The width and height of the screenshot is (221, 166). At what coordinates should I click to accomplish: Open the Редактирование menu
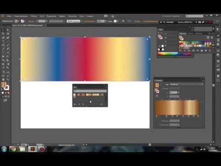click(21, 16)
